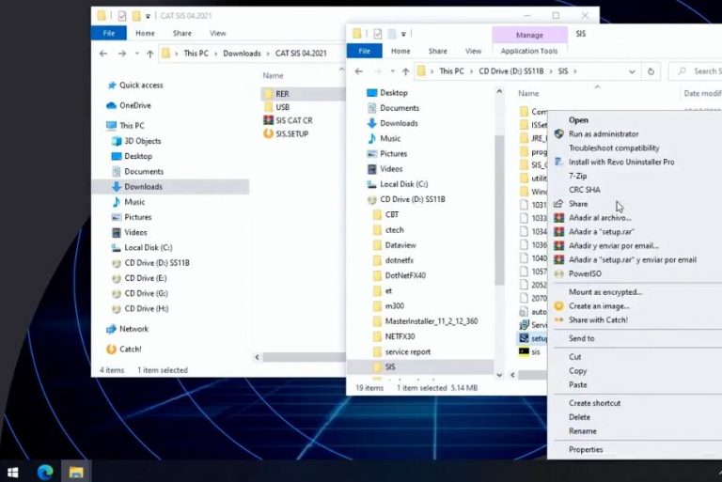722x482 pixels.
Task: Open the recent locations dropdown arrow
Action: [390, 71]
